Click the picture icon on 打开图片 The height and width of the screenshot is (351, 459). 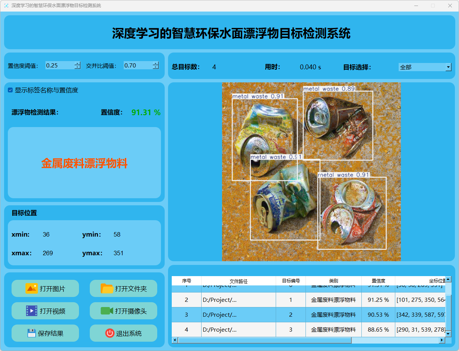coord(31,288)
